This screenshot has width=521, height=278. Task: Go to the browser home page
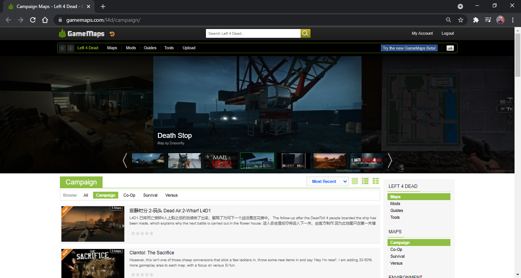(45, 20)
